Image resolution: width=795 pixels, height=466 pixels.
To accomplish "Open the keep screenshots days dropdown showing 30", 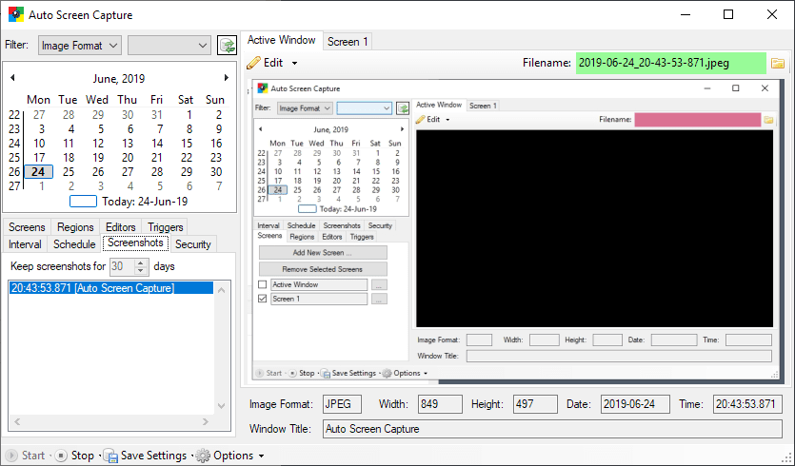I will 129,266.
